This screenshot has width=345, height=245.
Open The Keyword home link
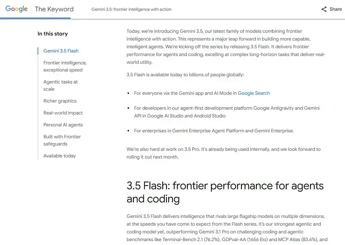click(x=54, y=9)
